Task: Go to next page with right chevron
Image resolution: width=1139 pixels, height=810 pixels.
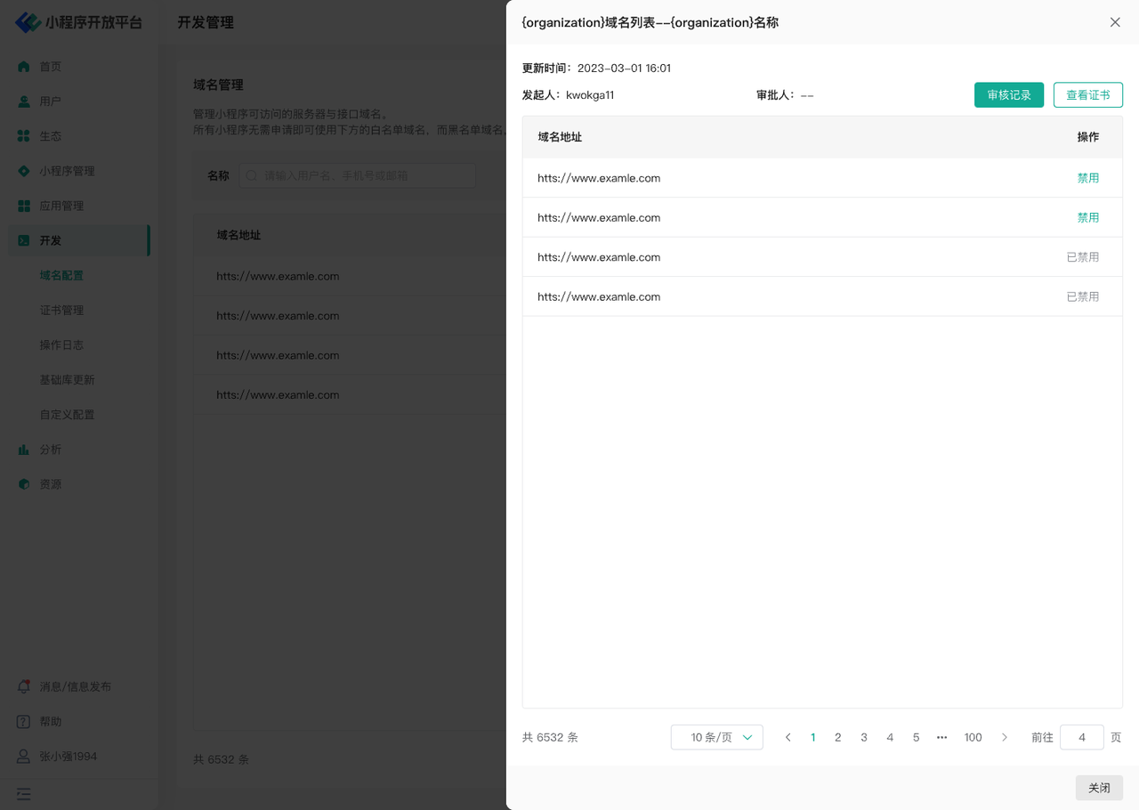Action: point(1005,737)
